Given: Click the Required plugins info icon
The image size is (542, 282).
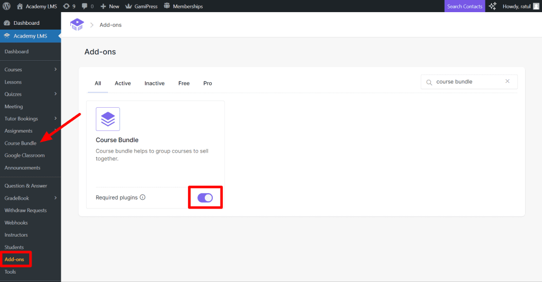Looking at the screenshot, I should tap(143, 198).
